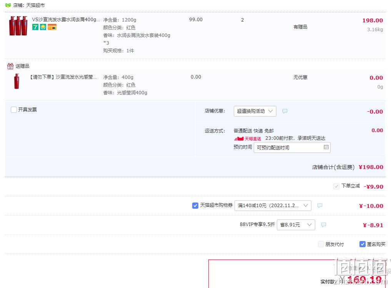The height and width of the screenshot is (288, 391).
Task: Uncheck the 天猫超市购物券 checkbox
Action: [195, 205]
